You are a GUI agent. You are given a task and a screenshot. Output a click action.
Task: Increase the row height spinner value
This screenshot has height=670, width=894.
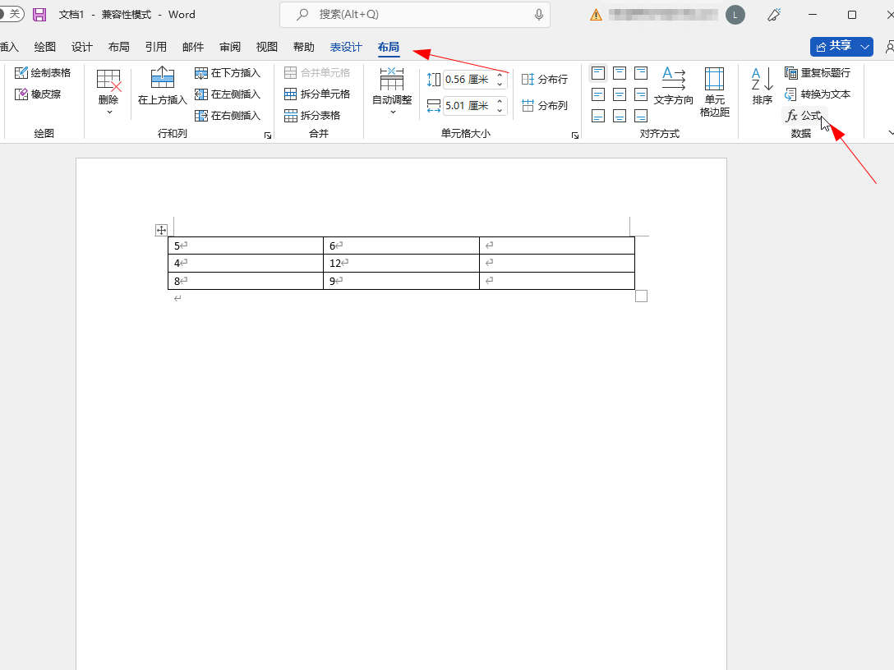tap(500, 76)
